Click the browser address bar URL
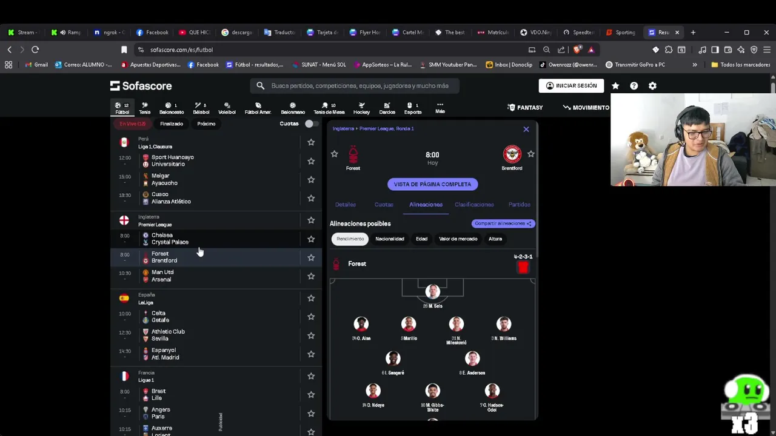The height and width of the screenshot is (436, 776). pyautogui.click(x=181, y=50)
